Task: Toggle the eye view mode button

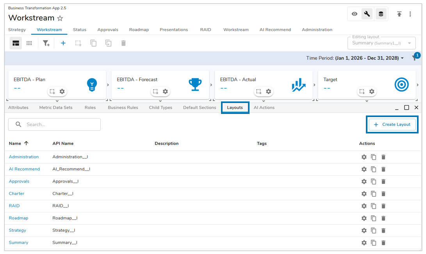Action: [x=355, y=14]
